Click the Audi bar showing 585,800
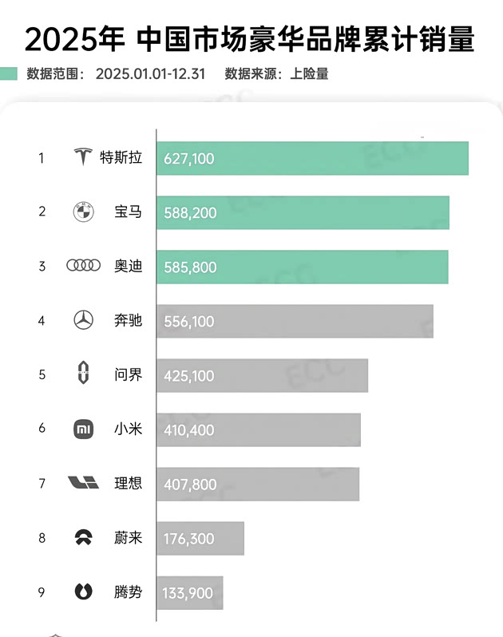The height and width of the screenshot is (637, 503). 302,267
